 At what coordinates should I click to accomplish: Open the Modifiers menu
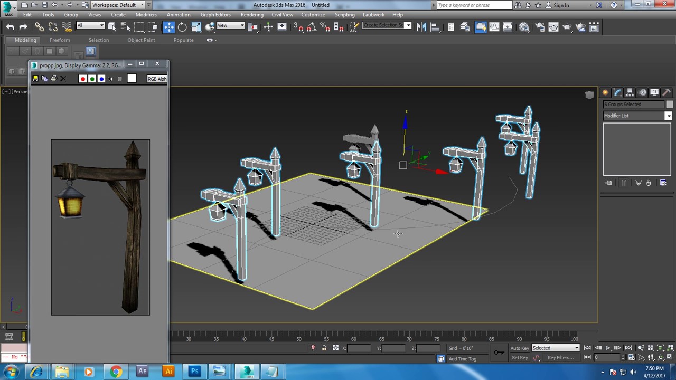tap(146, 15)
